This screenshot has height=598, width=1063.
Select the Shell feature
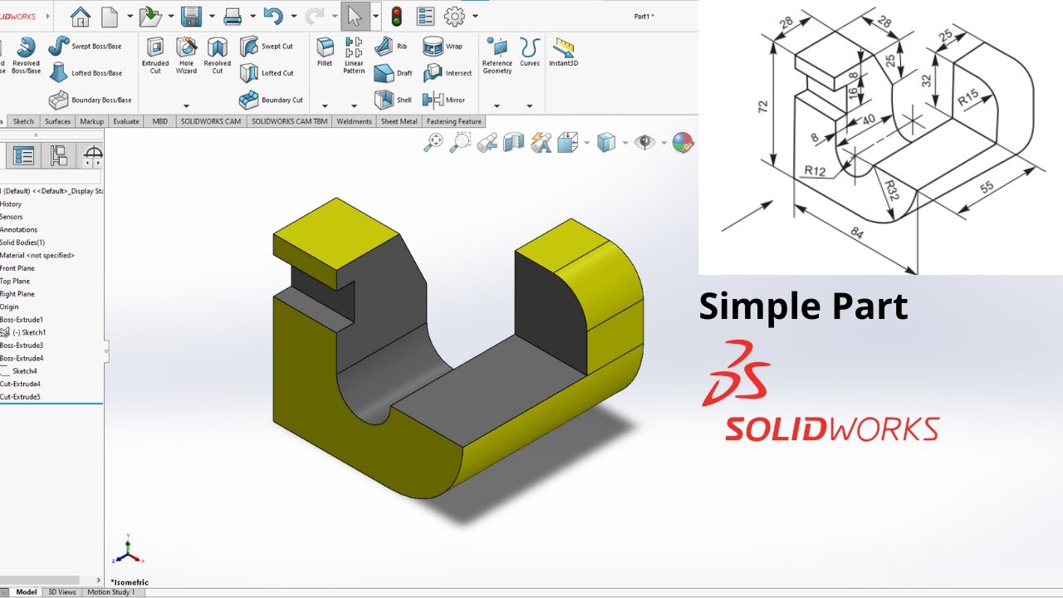click(x=393, y=100)
